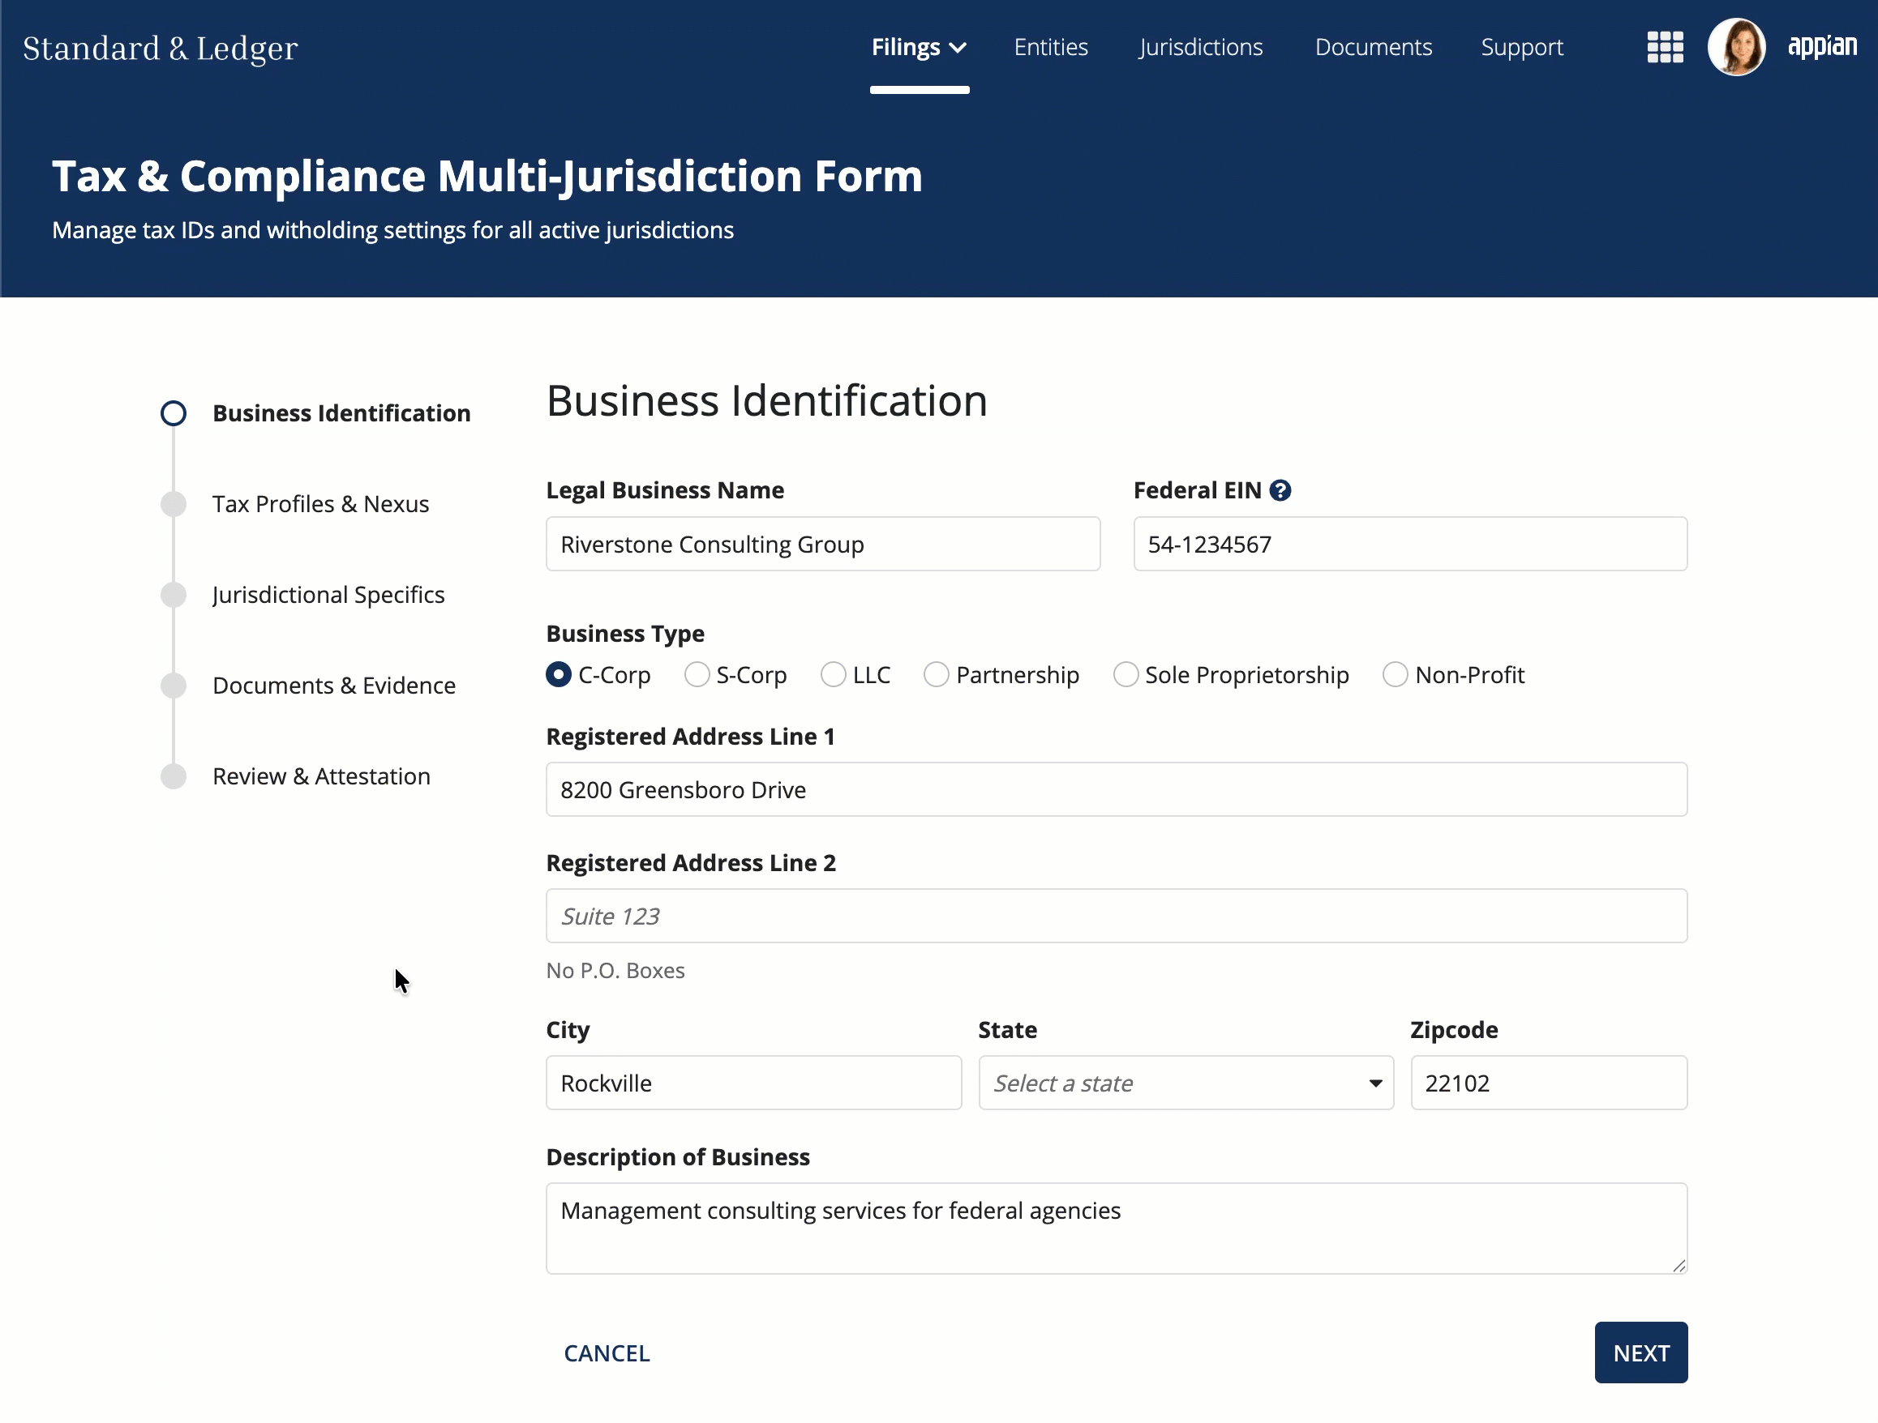Viewport: 1878px width, 1423px height.
Task: Open the Jurisdictional Specifics step
Action: click(303, 595)
